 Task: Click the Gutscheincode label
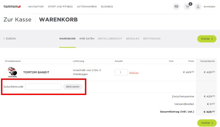pyautogui.click(x=13, y=87)
